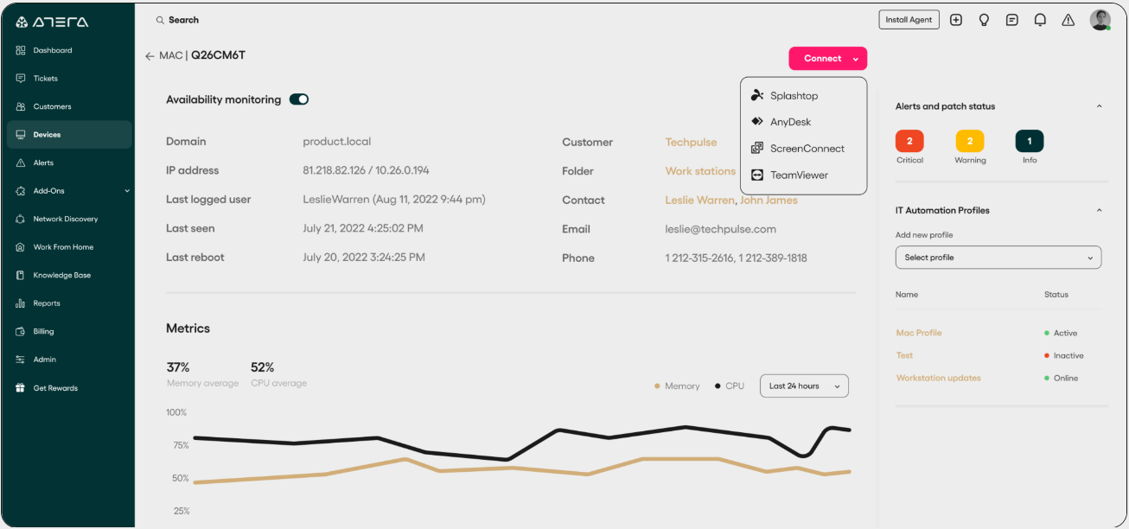Click the bell notifications icon

pyautogui.click(x=1040, y=20)
